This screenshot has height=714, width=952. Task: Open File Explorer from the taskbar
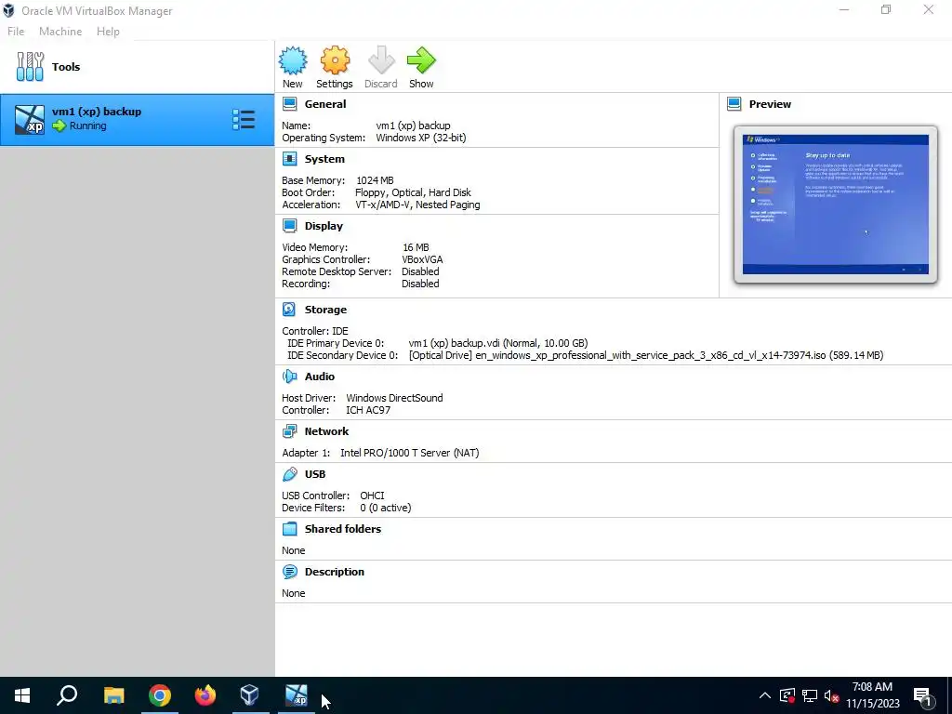113,695
